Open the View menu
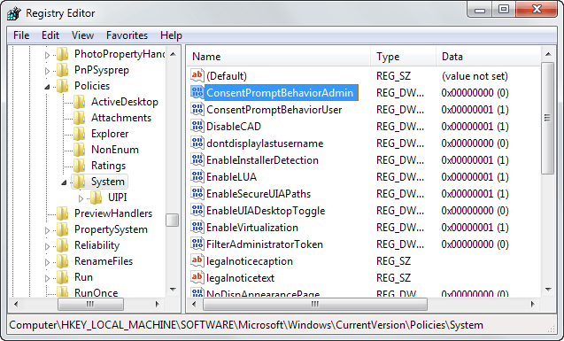Viewport: 564px width, 341px height. tap(82, 35)
